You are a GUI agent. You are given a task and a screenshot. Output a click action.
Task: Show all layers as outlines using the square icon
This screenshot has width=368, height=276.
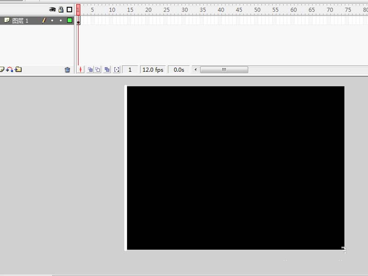pyautogui.click(x=69, y=10)
